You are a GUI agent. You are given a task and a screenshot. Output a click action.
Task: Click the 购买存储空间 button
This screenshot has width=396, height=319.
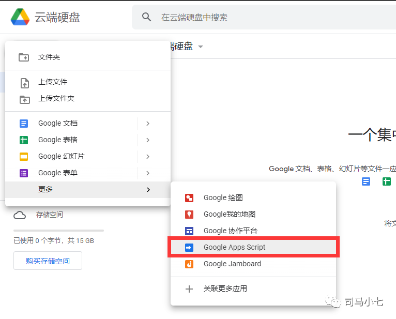[x=48, y=261]
